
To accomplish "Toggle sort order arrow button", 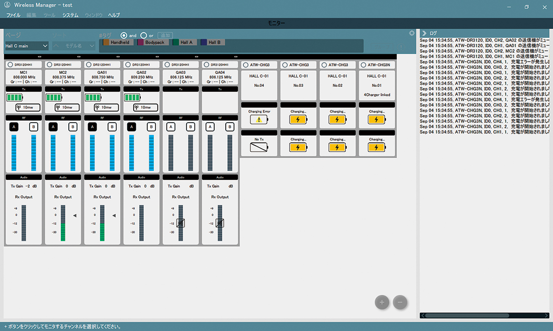I will click(56, 46).
